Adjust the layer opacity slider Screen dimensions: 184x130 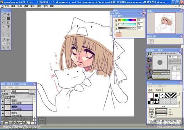tap(20, 94)
